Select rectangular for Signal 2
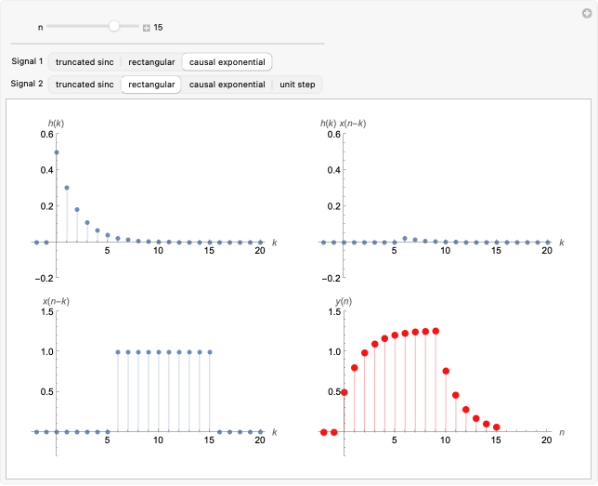 pyautogui.click(x=151, y=84)
